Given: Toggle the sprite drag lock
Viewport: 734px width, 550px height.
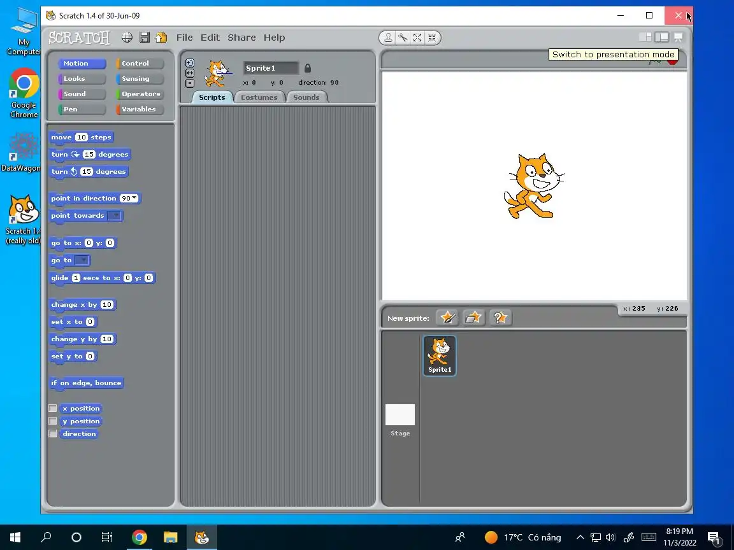Looking at the screenshot, I should [308, 68].
